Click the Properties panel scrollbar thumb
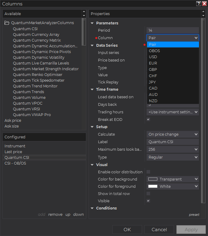This screenshot has width=208, height=236. pos(203,111)
